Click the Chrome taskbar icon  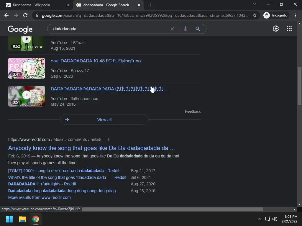tap(36, 219)
